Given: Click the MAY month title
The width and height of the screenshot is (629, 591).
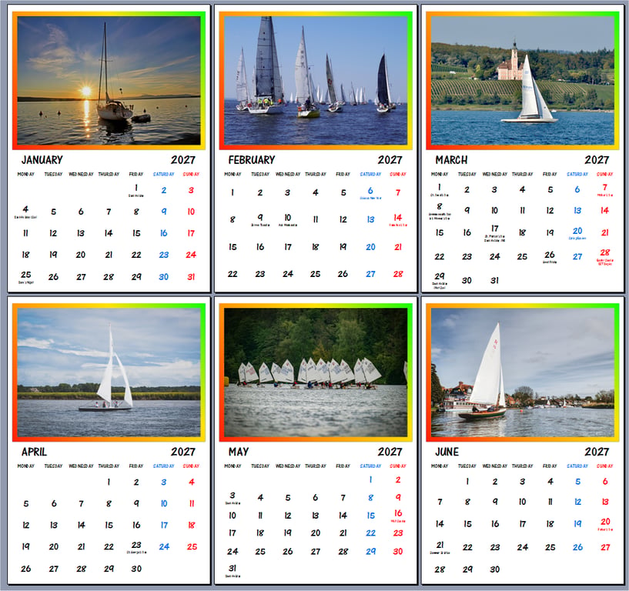Looking at the screenshot, I should tap(239, 452).
